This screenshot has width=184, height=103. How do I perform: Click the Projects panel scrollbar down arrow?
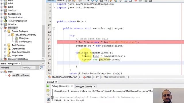click(43, 59)
